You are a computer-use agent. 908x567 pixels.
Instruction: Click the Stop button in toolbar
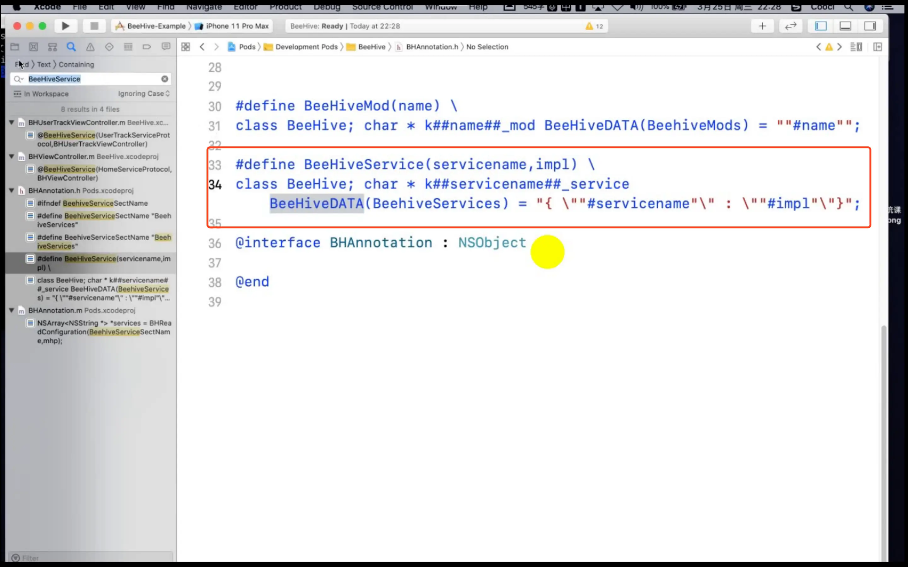(94, 26)
